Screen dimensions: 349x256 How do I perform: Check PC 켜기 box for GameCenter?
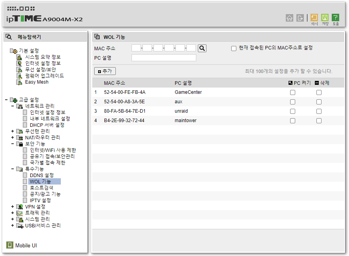[293, 92]
